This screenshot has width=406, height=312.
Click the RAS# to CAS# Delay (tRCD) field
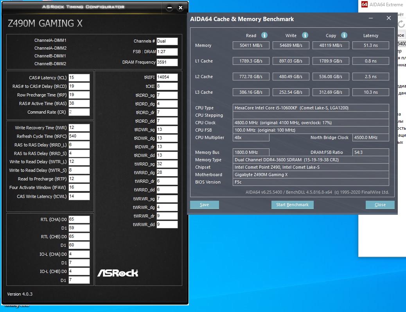pyautogui.click(x=79, y=86)
